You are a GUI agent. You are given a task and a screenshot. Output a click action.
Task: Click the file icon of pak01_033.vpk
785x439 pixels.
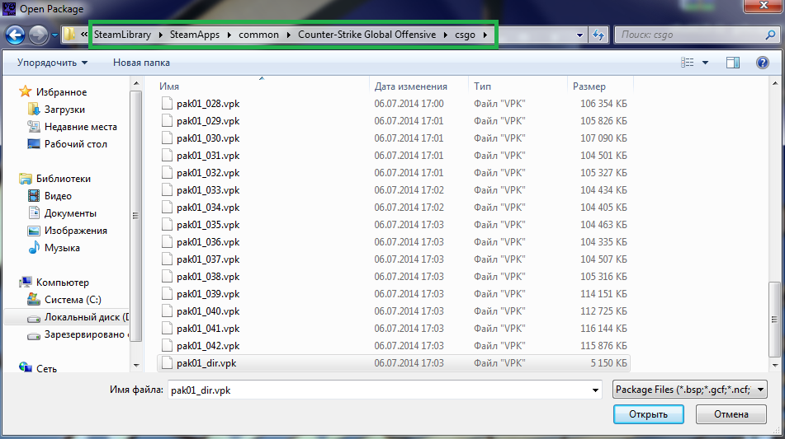click(168, 189)
